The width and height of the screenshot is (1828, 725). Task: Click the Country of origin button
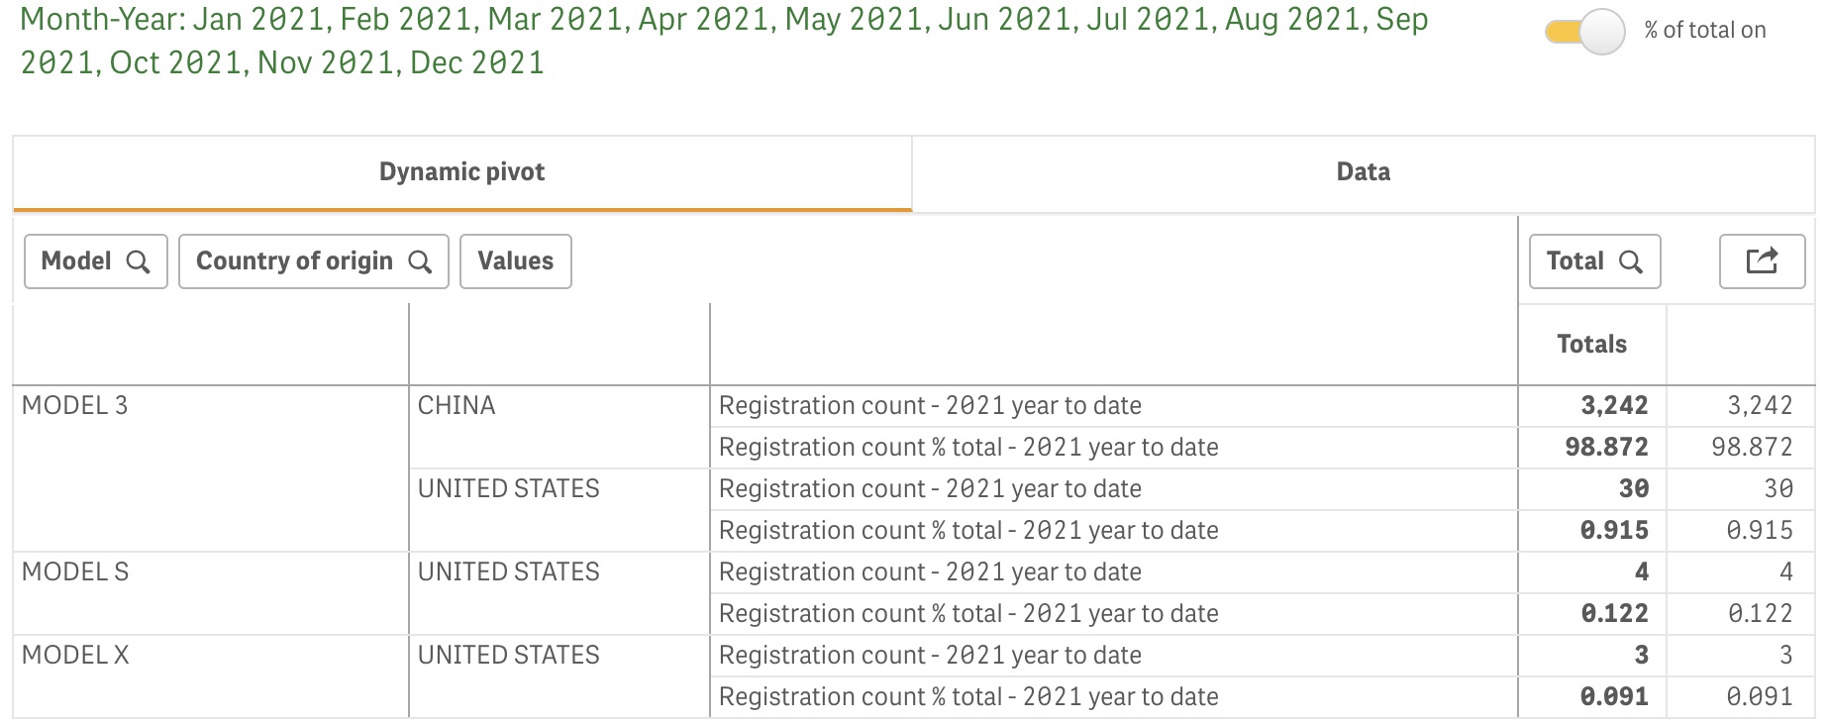click(314, 261)
